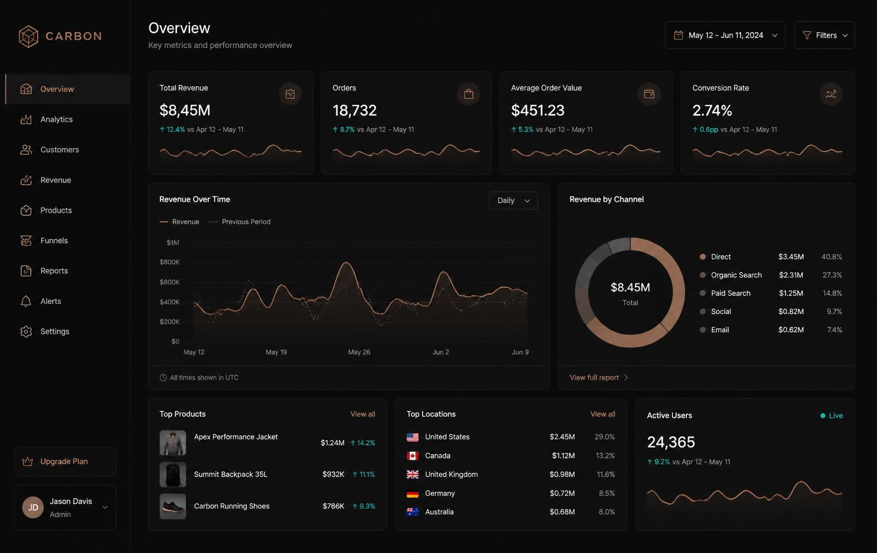Click the 24,365 active users value
The width and height of the screenshot is (877, 553).
point(671,442)
